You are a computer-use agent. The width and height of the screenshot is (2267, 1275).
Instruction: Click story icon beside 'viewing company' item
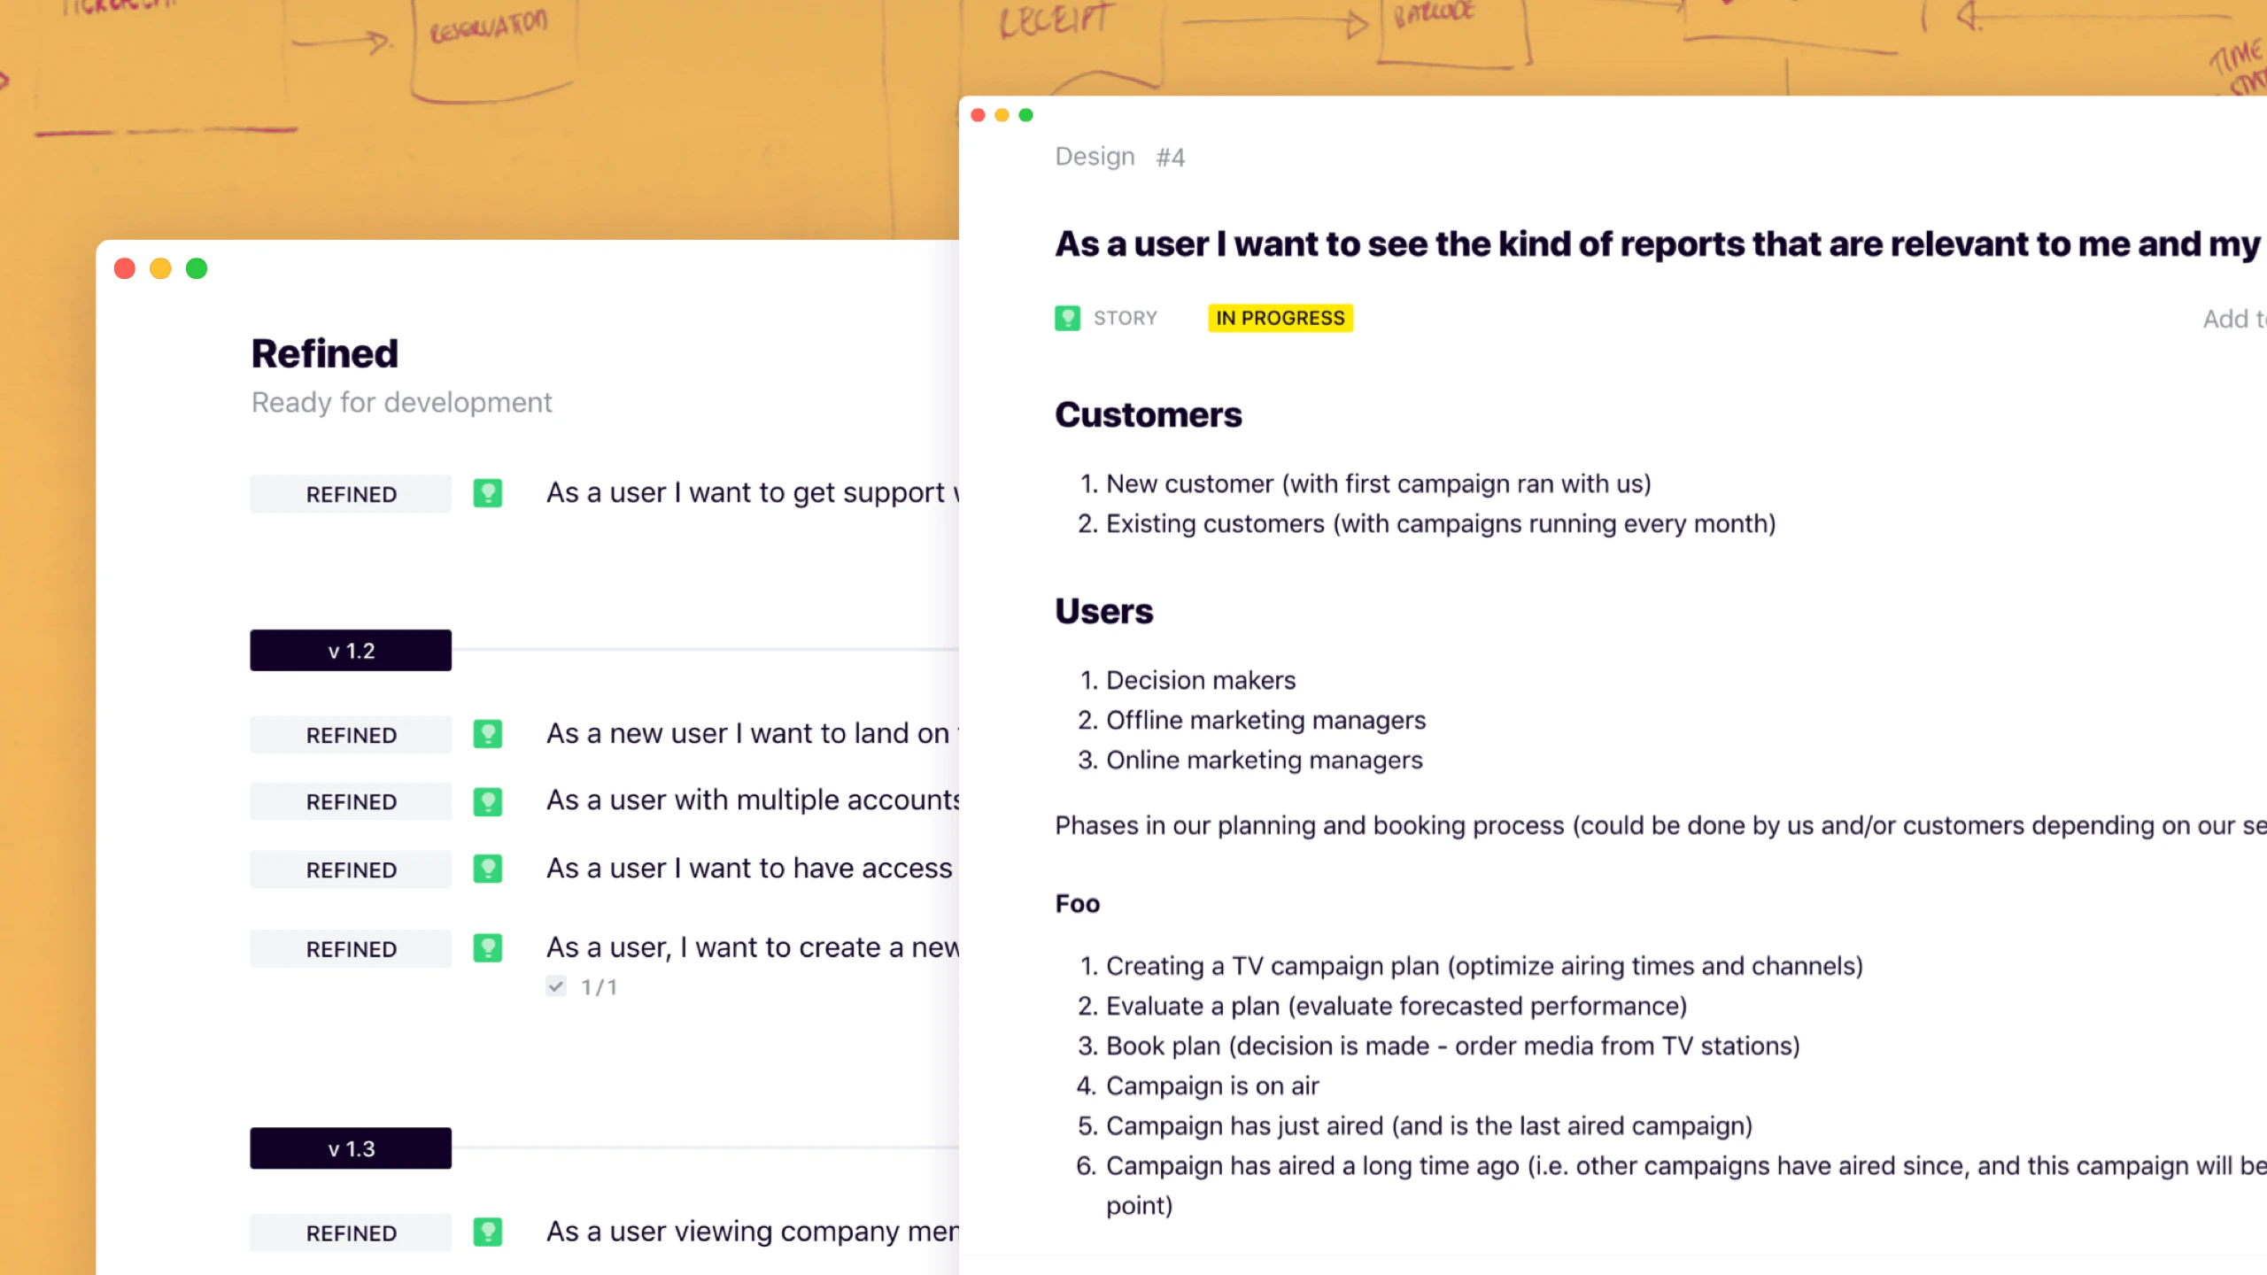pos(487,1232)
